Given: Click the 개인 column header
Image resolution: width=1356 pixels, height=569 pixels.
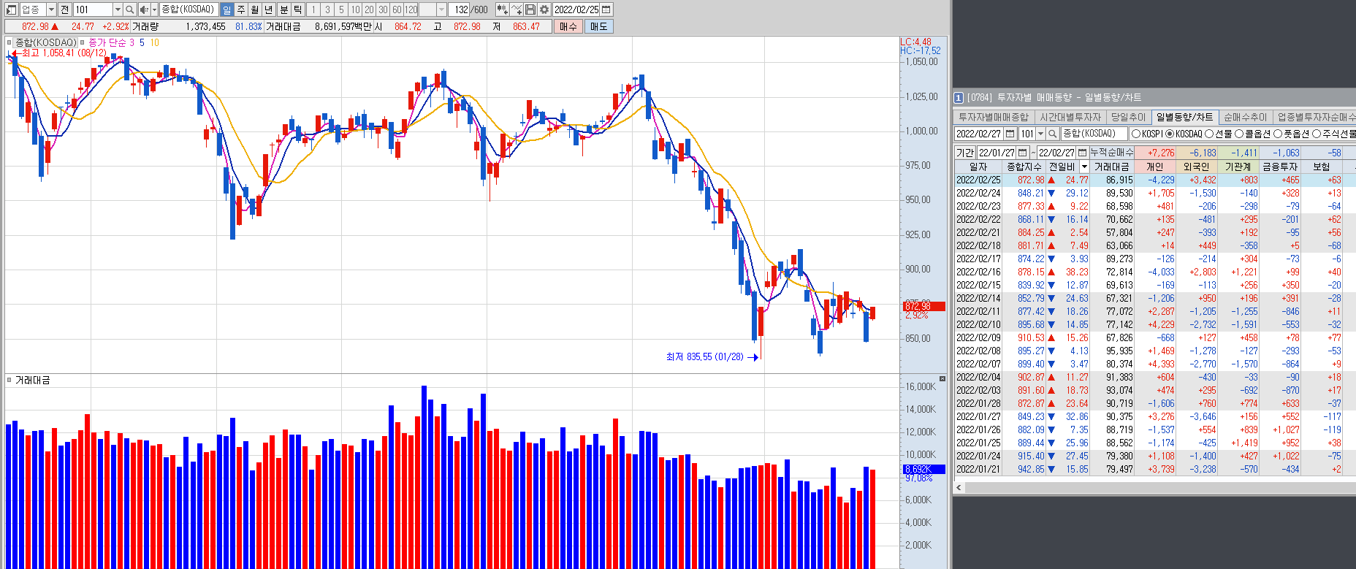Looking at the screenshot, I should tap(1155, 167).
